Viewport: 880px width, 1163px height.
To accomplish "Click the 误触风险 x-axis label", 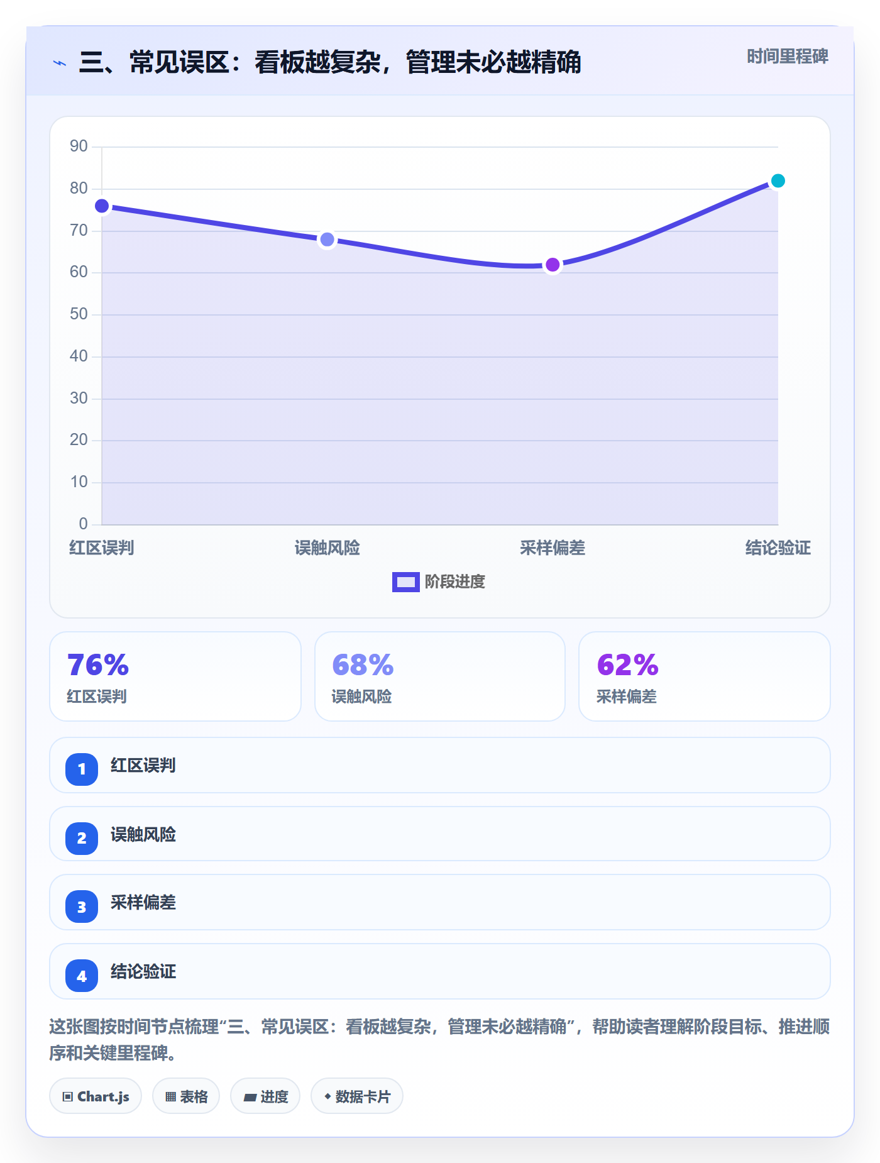I will [x=327, y=548].
